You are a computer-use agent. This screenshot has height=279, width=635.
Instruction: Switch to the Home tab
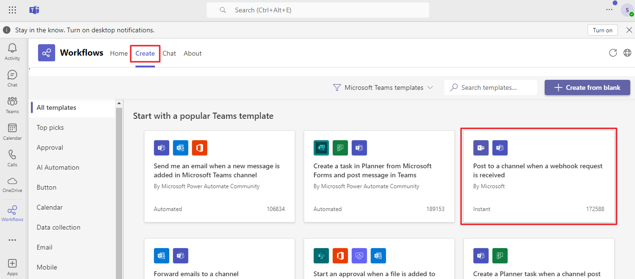click(119, 53)
